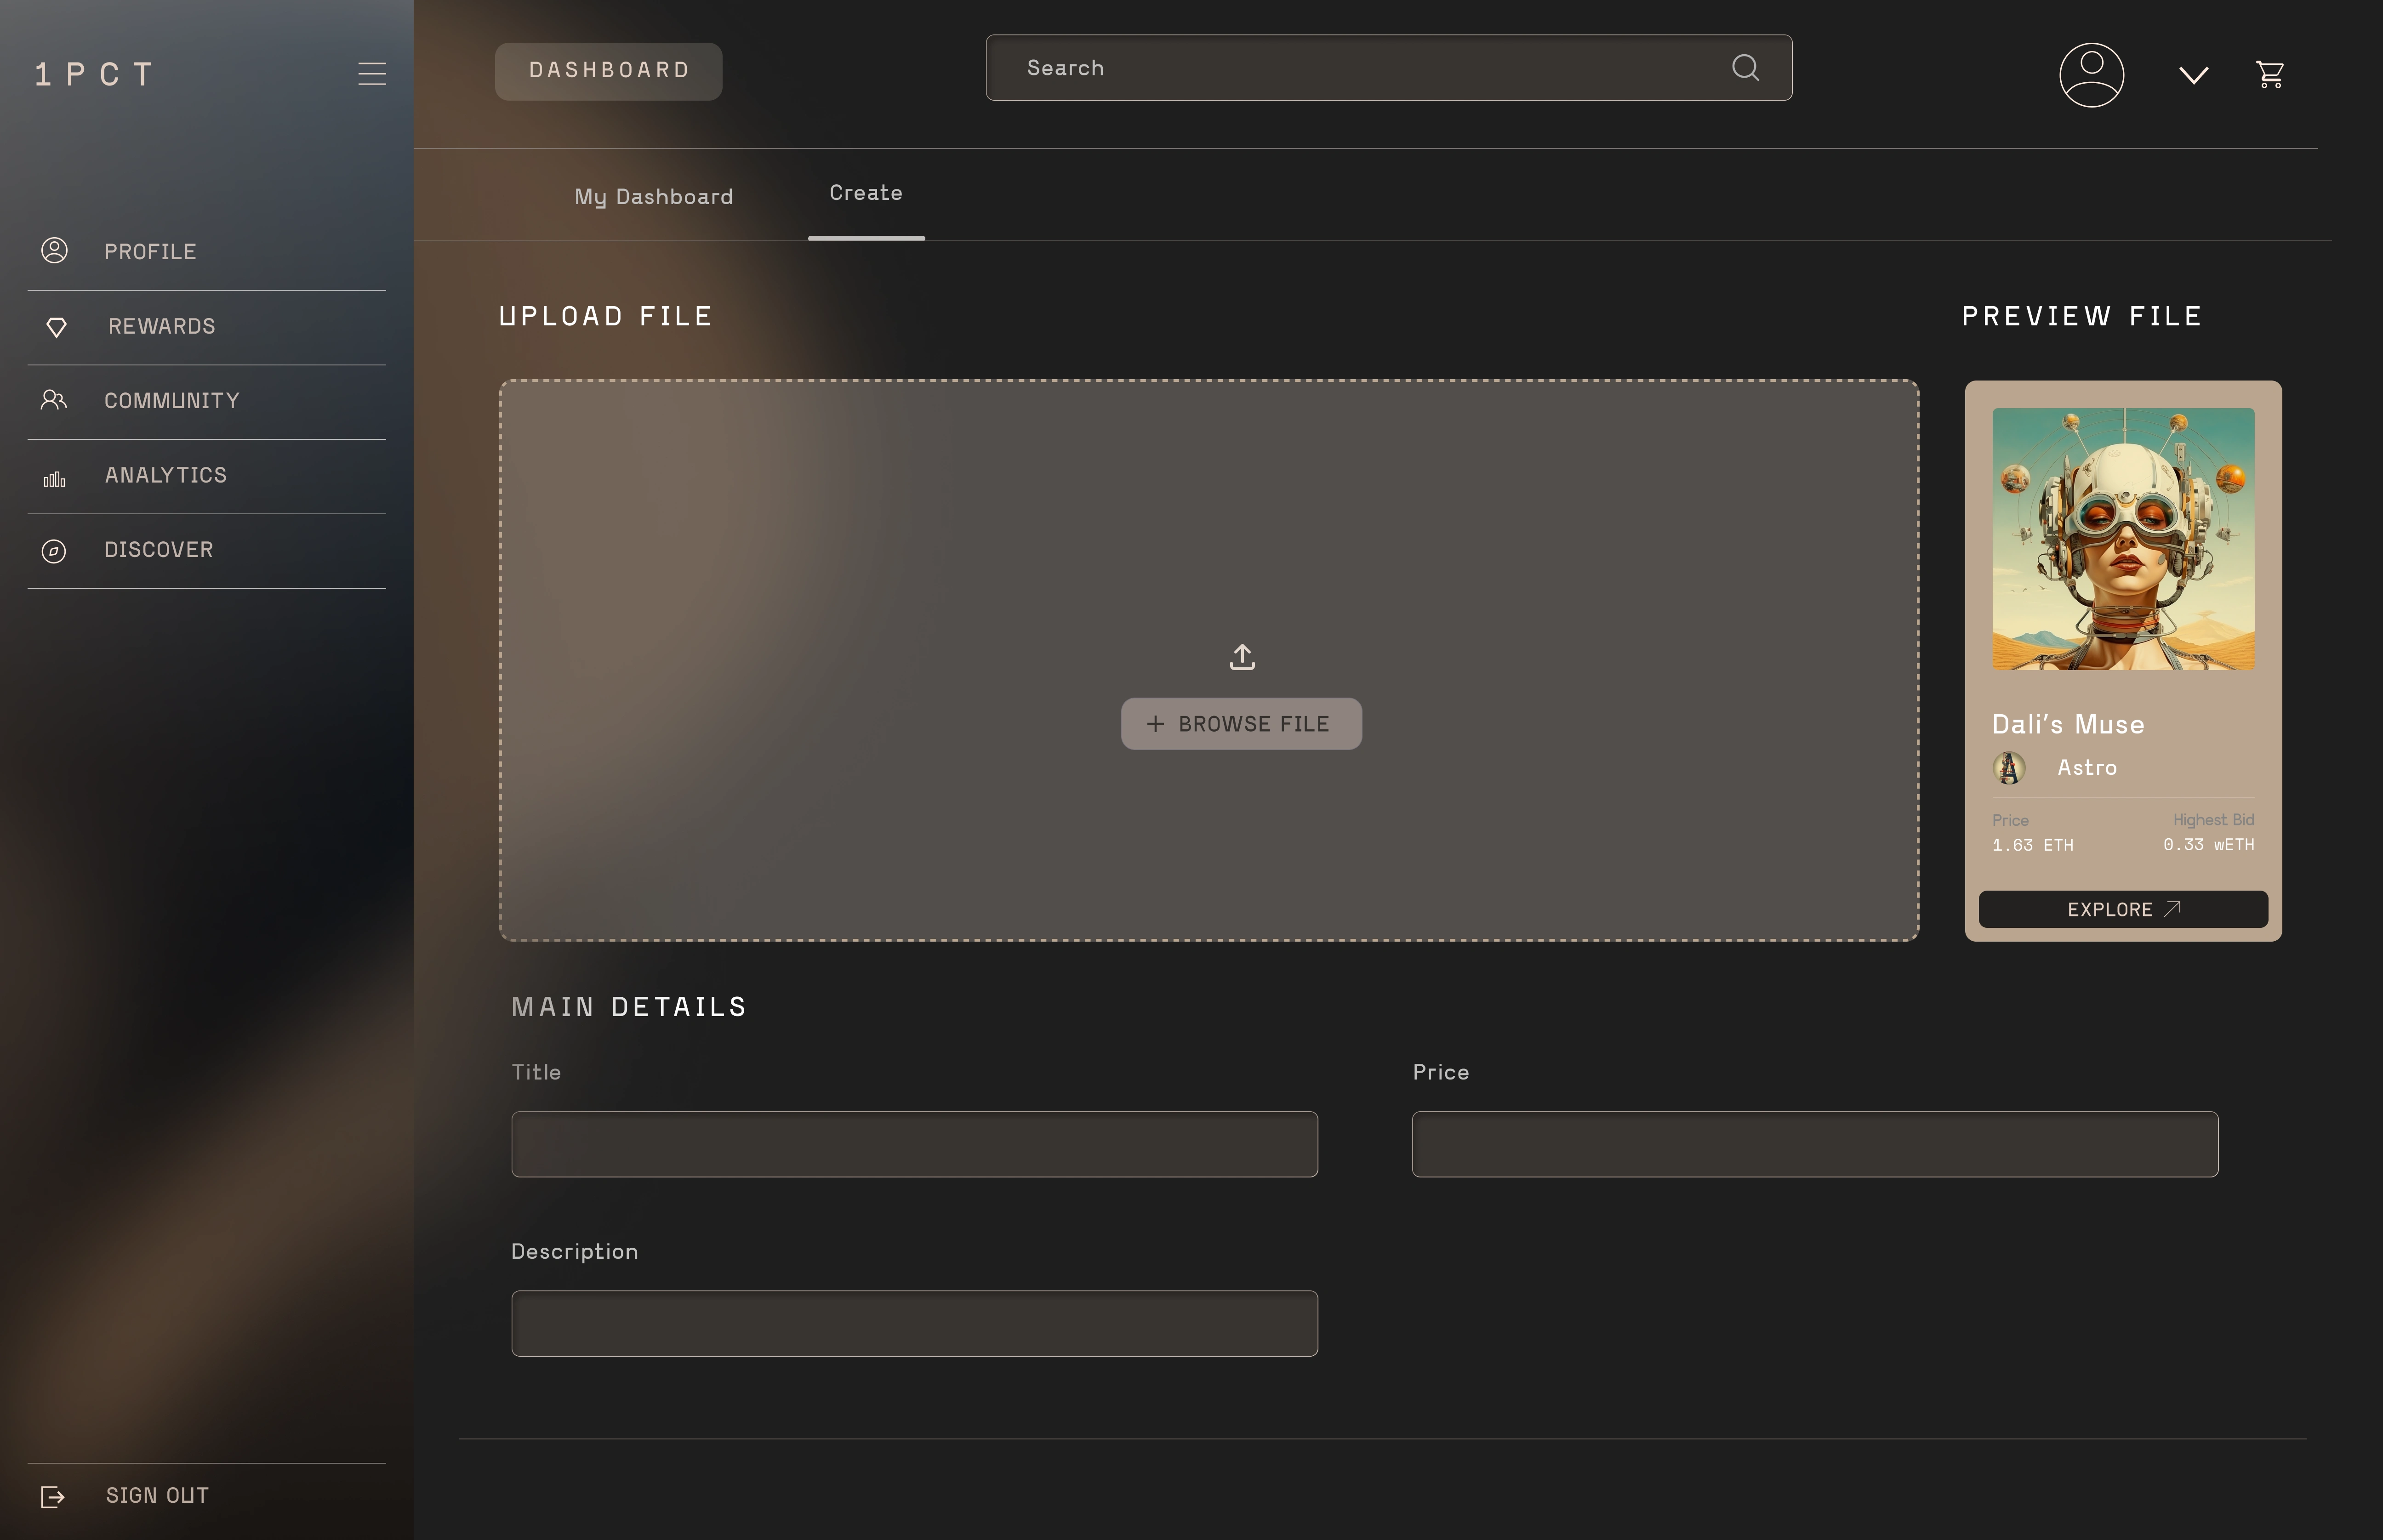Screen dimensions: 2383x1540
Task: Click the Dashboard button in header
Action: pyautogui.click(x=608, y=71)
